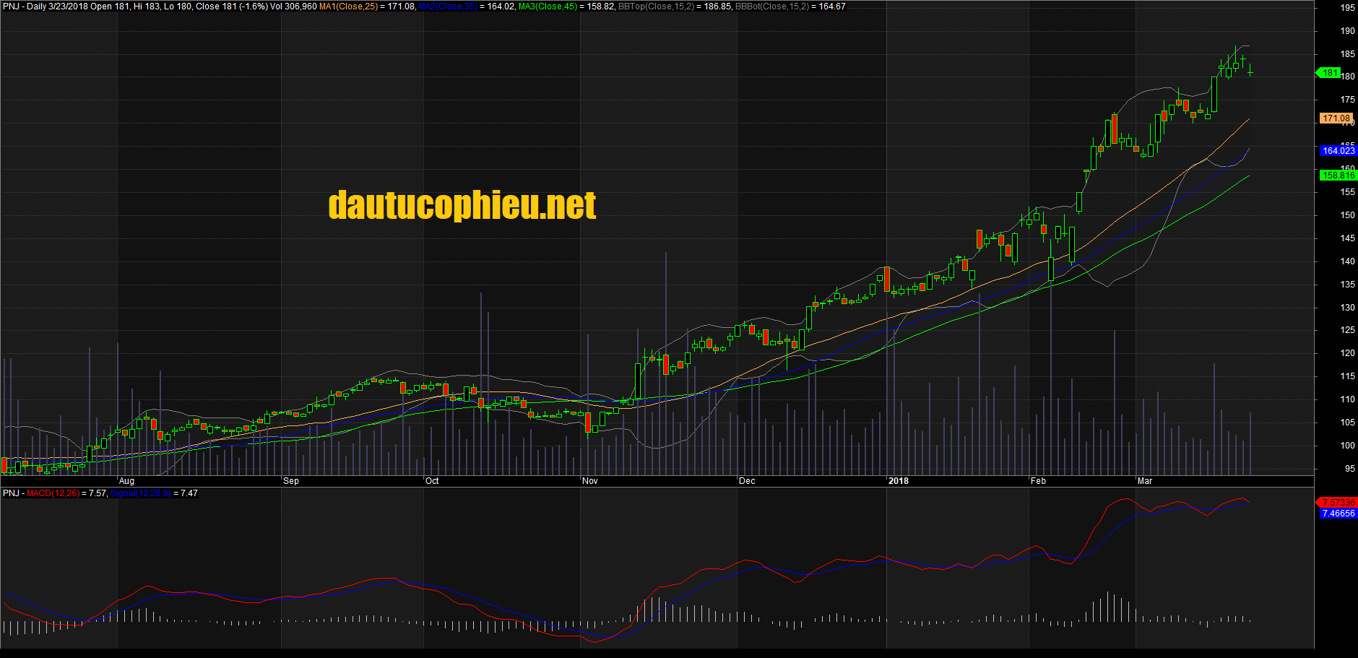Click the Aug marker on time axis
This screenshot has width=1358, height=658.
coord(126,481)
